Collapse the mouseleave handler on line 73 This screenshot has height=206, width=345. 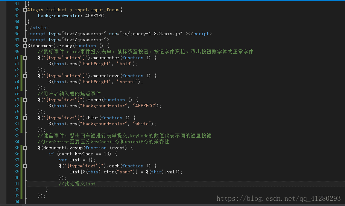25,76
